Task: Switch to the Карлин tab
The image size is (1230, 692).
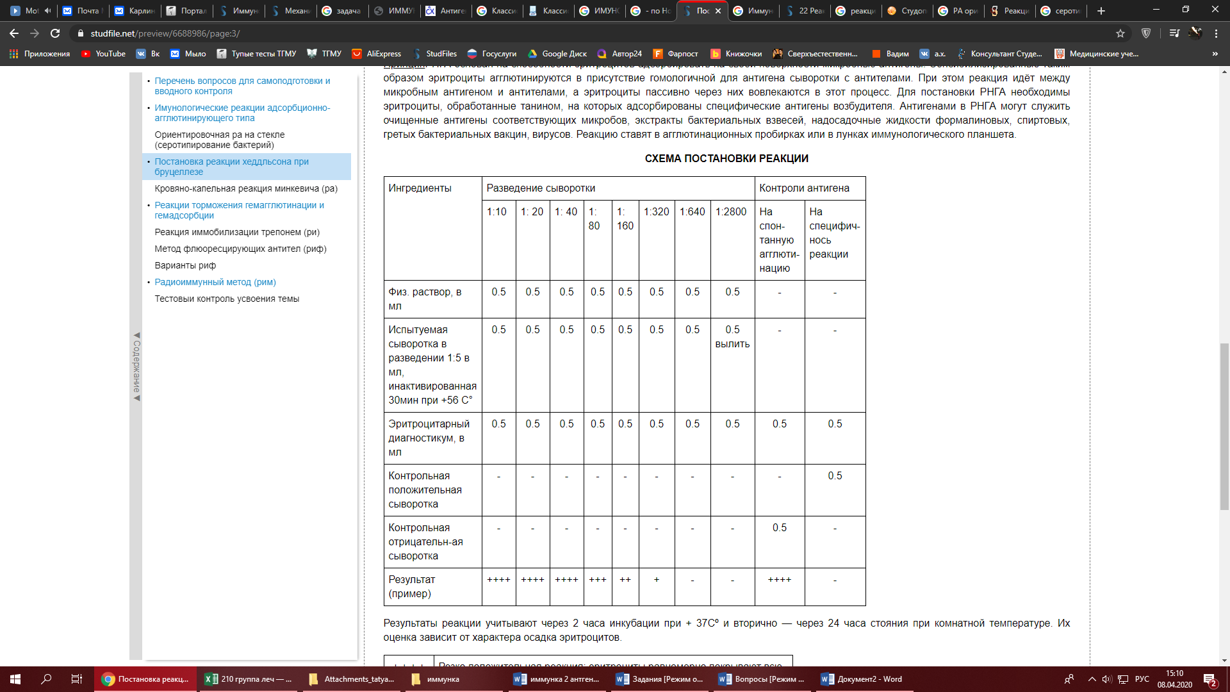Action: (135, 11)
